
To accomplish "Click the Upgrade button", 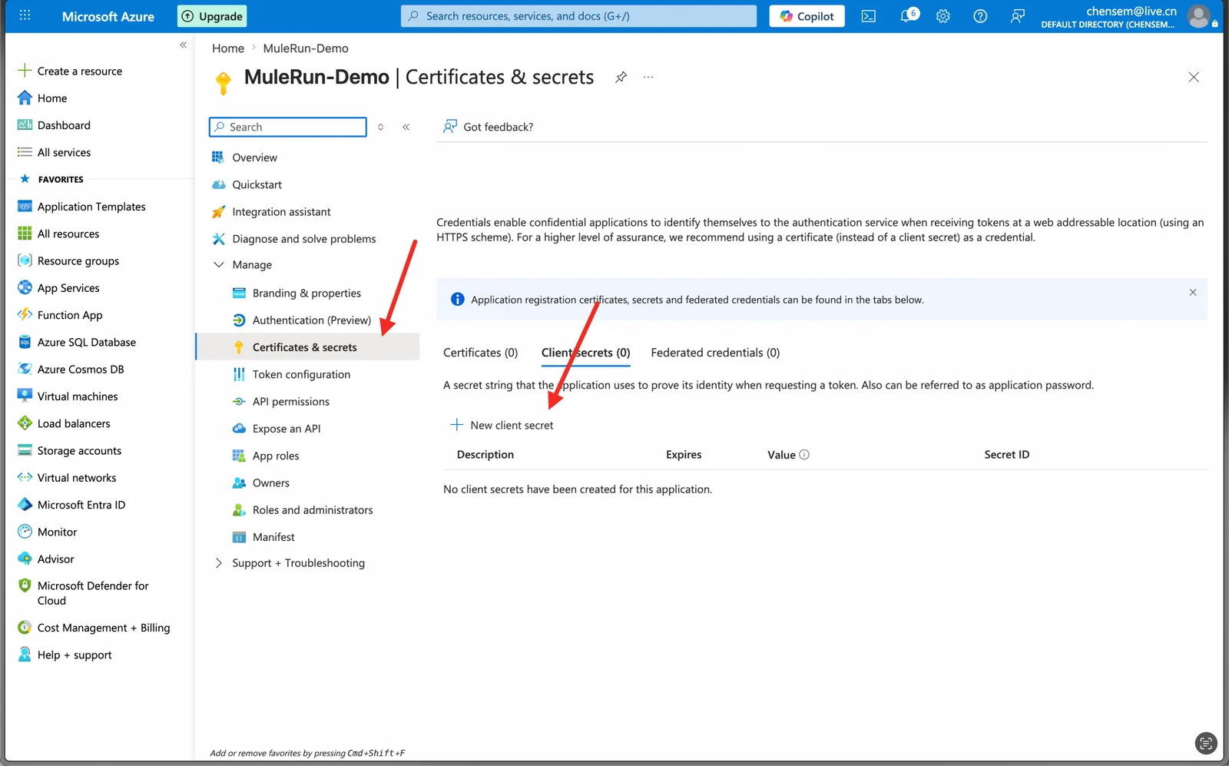I will [212, 16].
